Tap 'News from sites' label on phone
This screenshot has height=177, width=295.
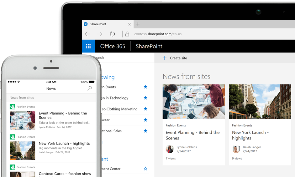[x=22, y=98]
